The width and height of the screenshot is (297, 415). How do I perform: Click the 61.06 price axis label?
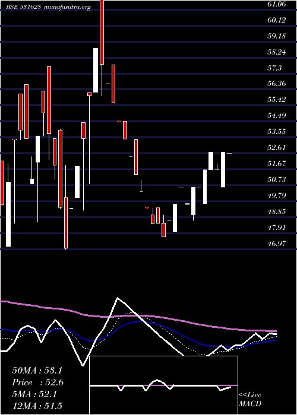277,4
